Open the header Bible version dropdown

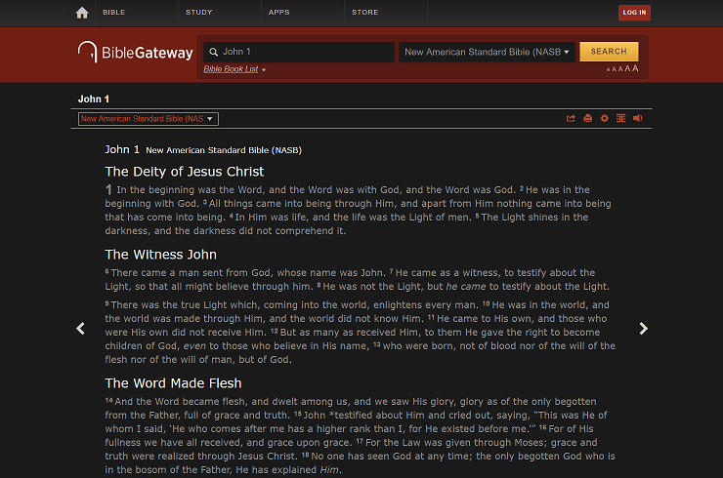pyautogui.click(x=487, y=52)
